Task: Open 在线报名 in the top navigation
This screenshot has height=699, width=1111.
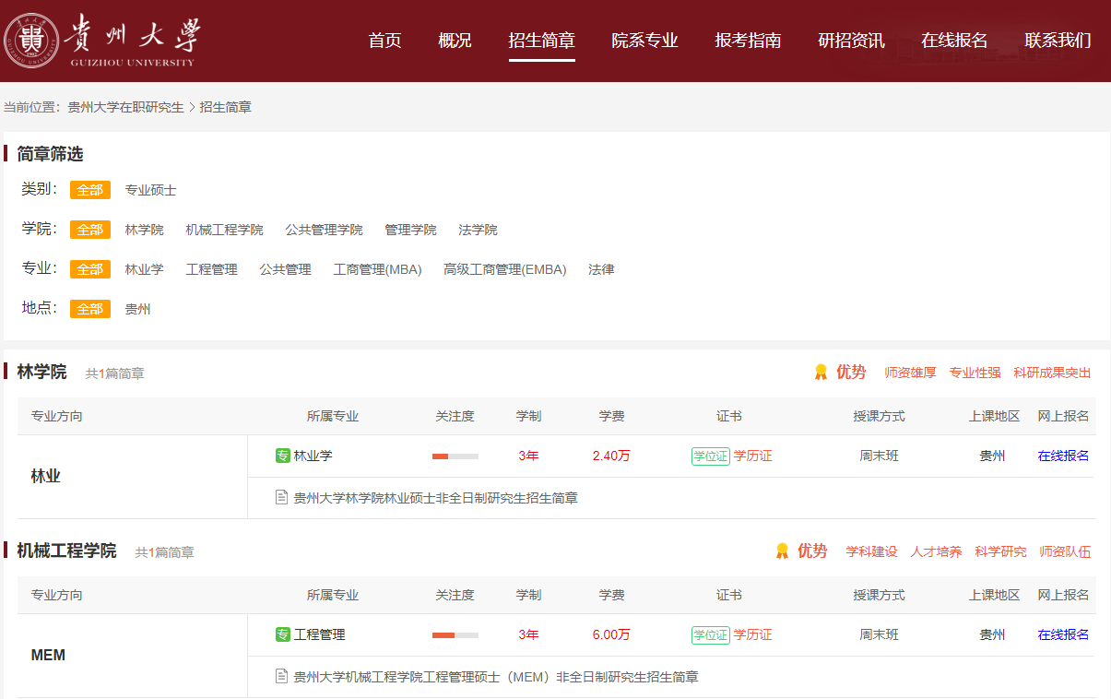Action: [x=954, y=41]
